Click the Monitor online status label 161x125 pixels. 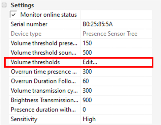tap(49, 15)
